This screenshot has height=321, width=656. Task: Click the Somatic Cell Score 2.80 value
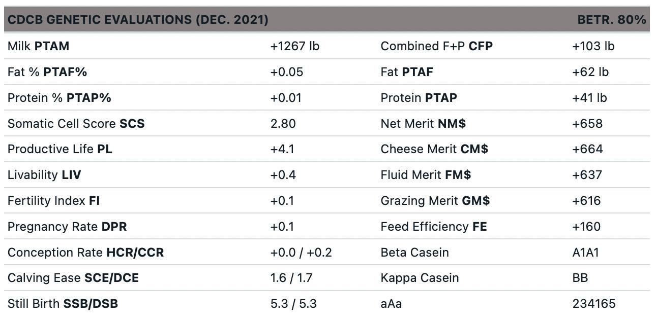(x=283, y=124)
